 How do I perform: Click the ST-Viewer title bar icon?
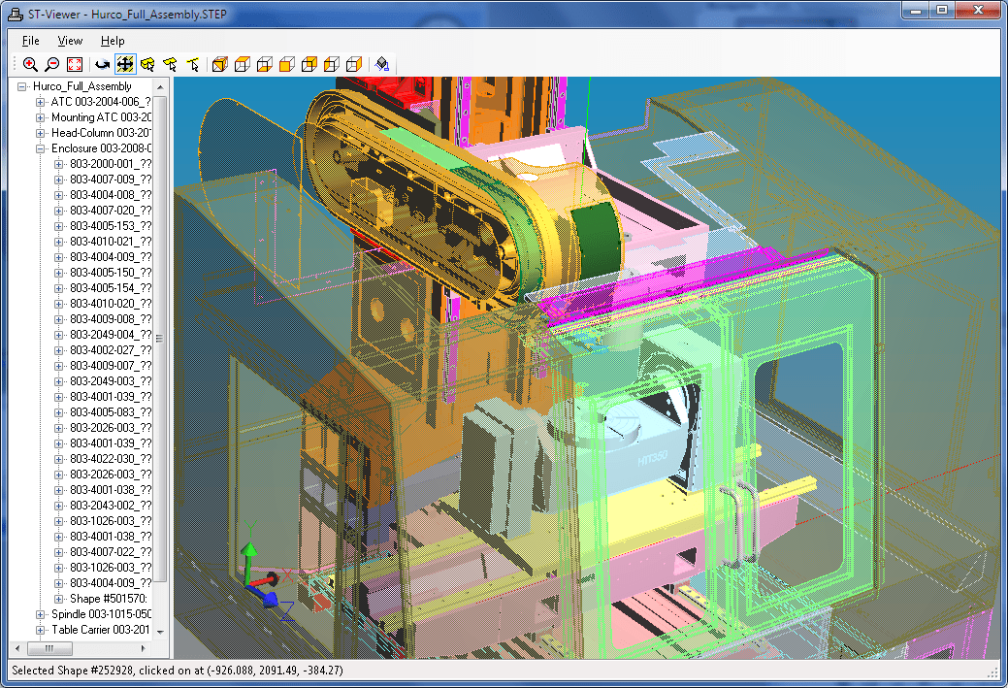pyautogui.click(x=16, y=15)
